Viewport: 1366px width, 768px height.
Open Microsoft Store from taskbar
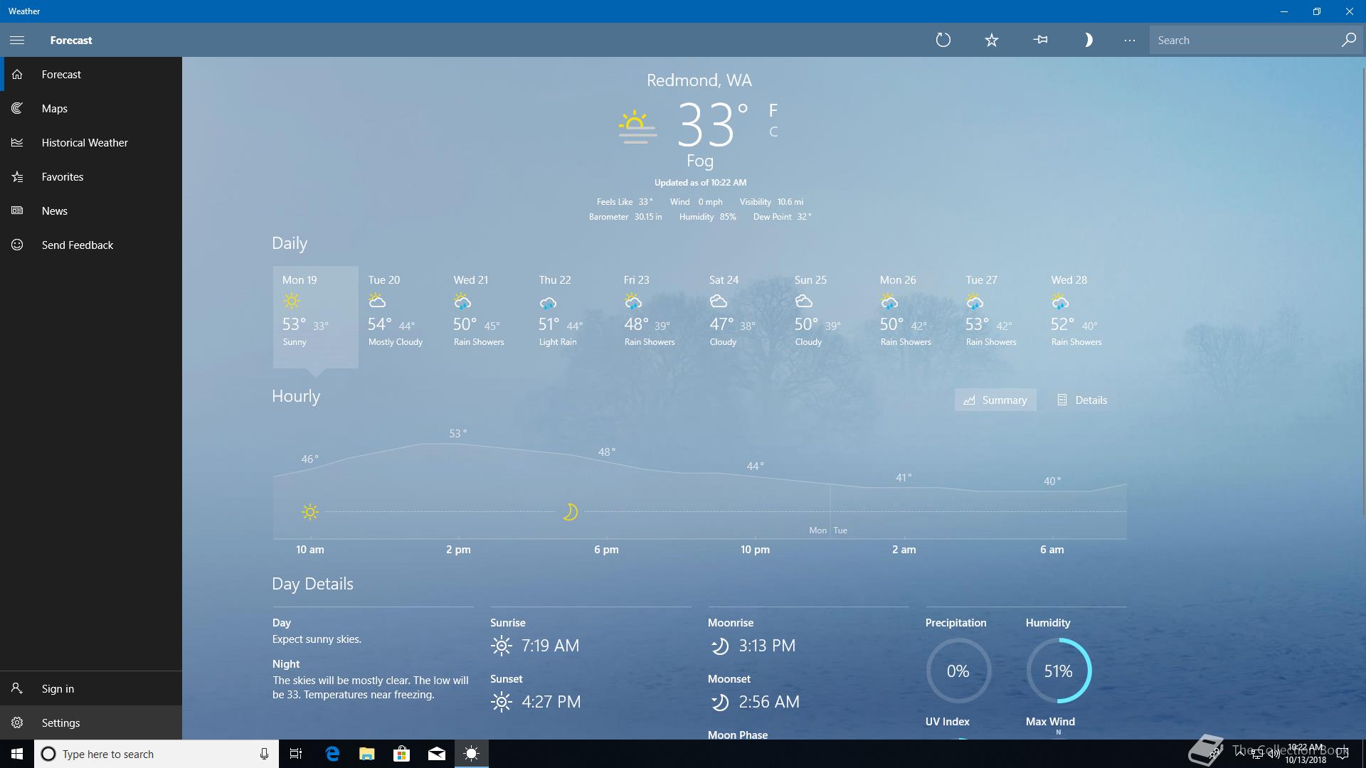[402, 754]
